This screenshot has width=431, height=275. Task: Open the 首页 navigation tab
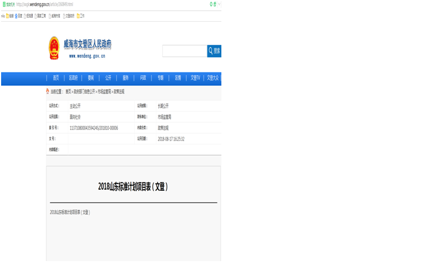coord(56,78)
